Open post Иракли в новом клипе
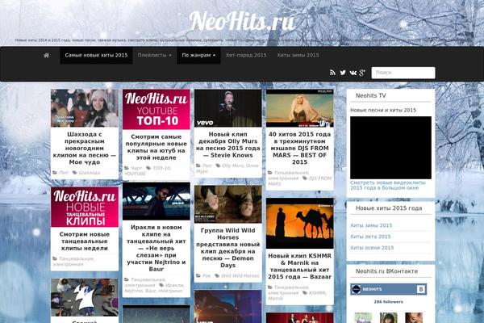 pyautogui.click(x=156, y=248)
